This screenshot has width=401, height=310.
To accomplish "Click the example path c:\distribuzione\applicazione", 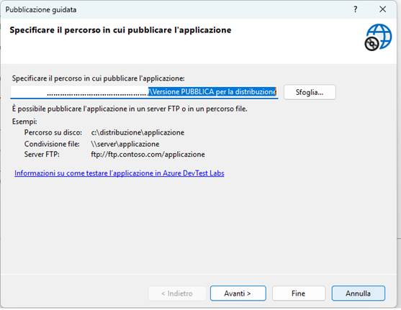I will point(138,132).
